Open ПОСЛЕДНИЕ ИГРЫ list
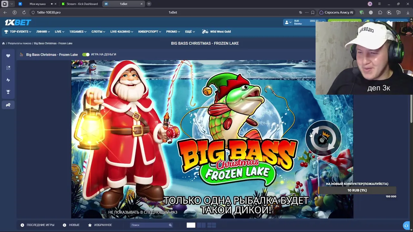The width and height of the screenshot is (413, 232). [x=37, y=225]
